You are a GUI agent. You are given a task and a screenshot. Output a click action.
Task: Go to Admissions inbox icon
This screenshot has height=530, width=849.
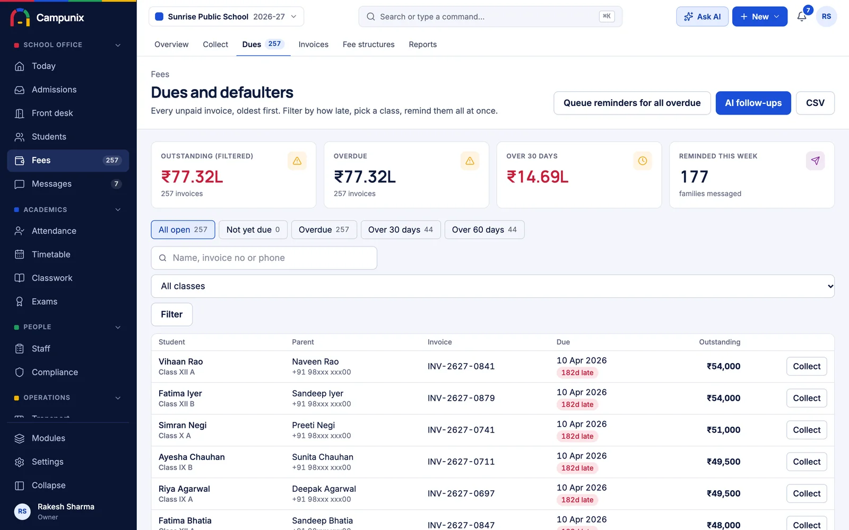(x=20, y=90)
